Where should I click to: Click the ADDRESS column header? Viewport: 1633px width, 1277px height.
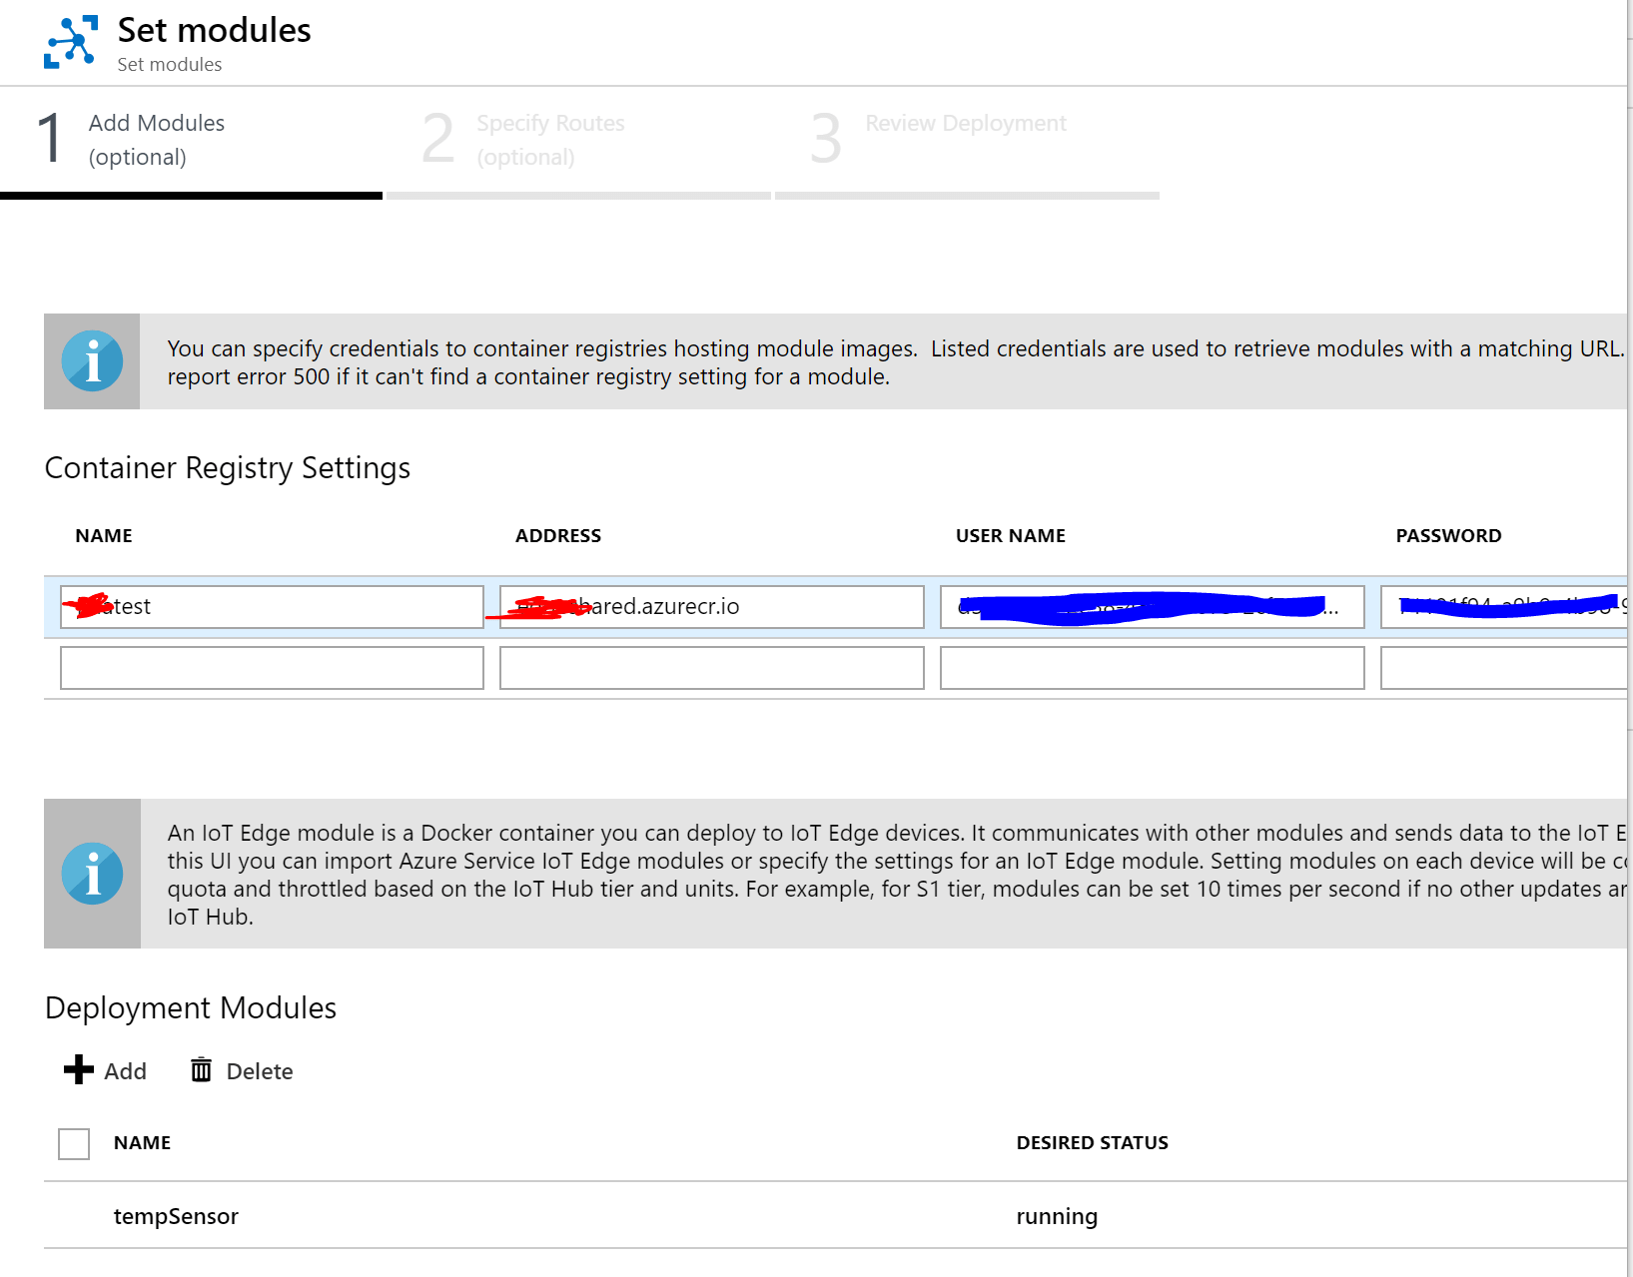point(558,536)
